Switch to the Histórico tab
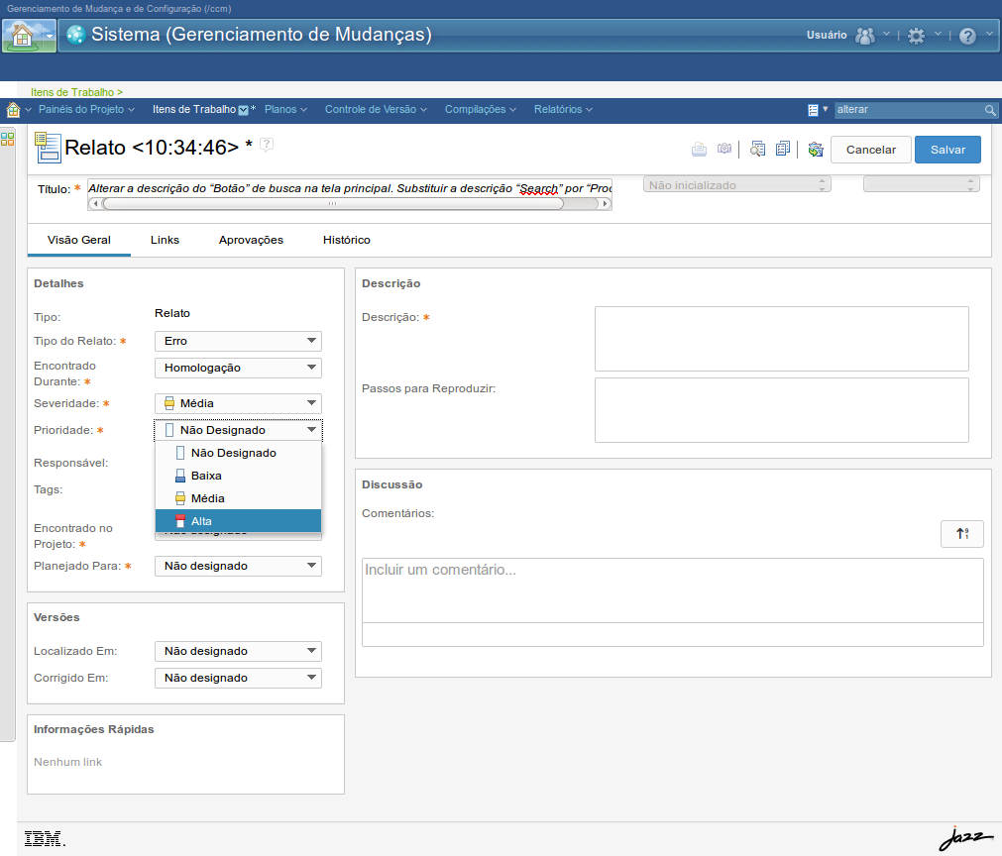Viewport: 1002px width, 856px height. [x=346, y=240]
